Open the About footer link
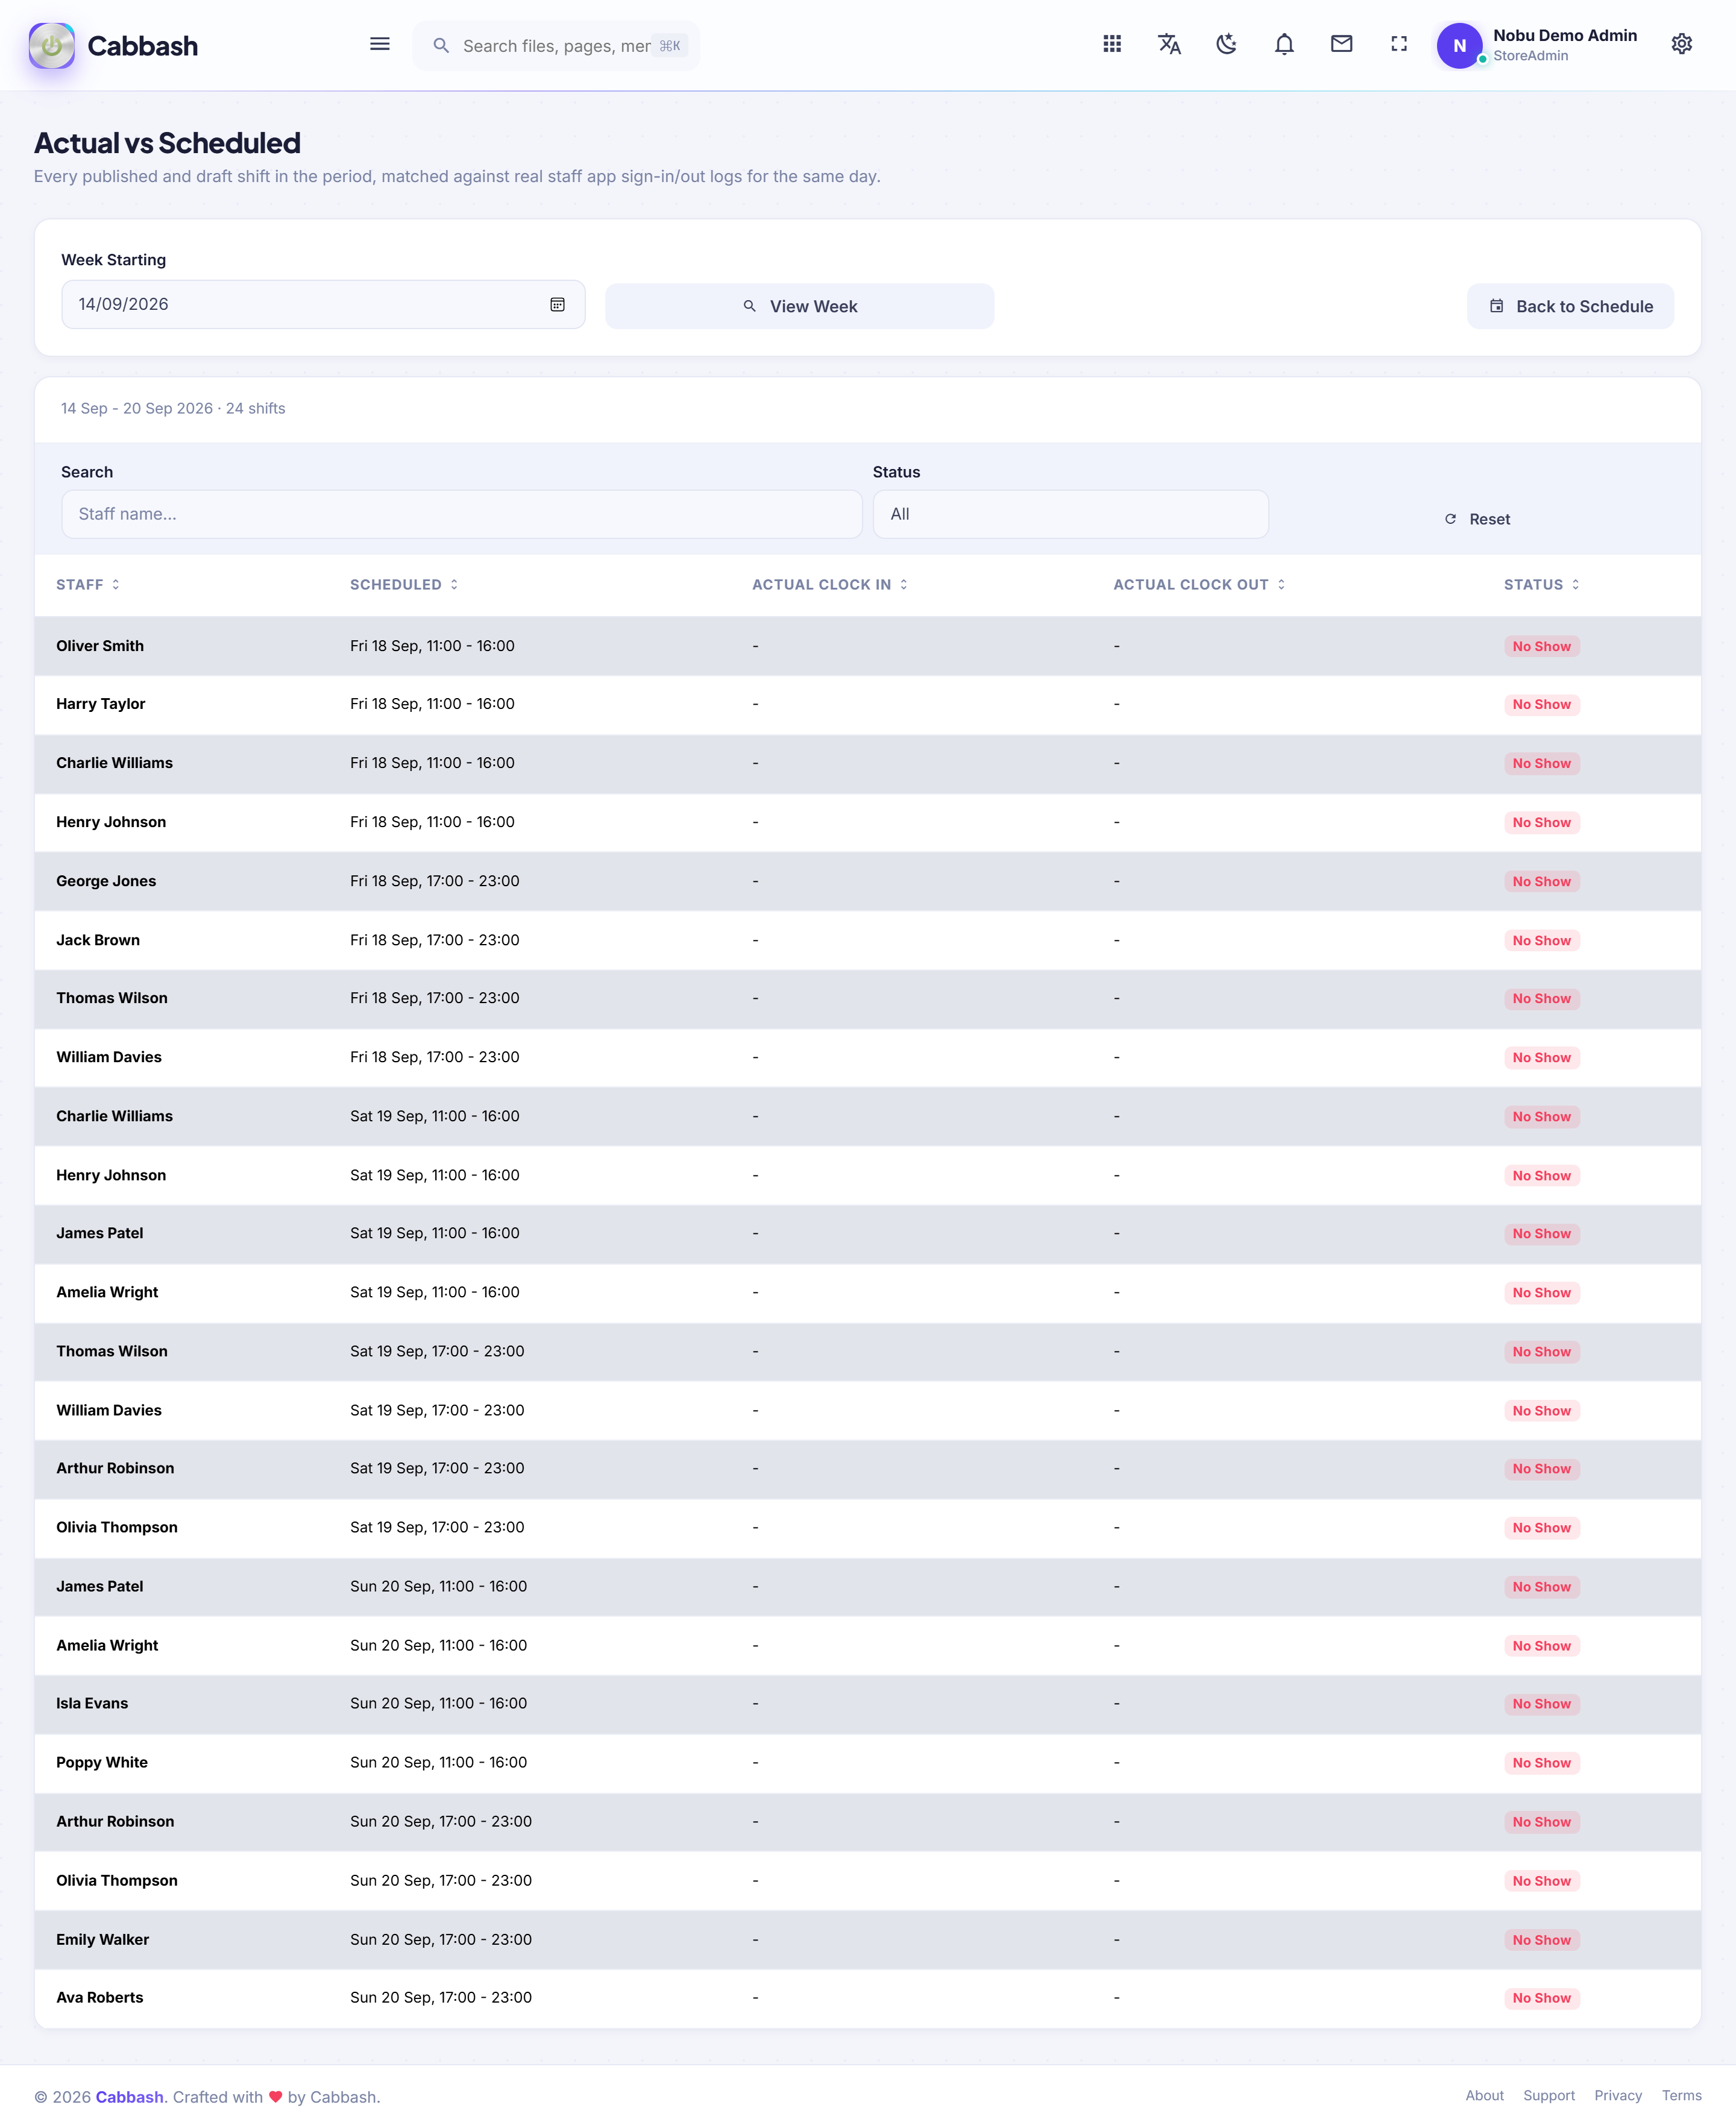The image size is (1736, 2128). (x=1484, y=2095)
